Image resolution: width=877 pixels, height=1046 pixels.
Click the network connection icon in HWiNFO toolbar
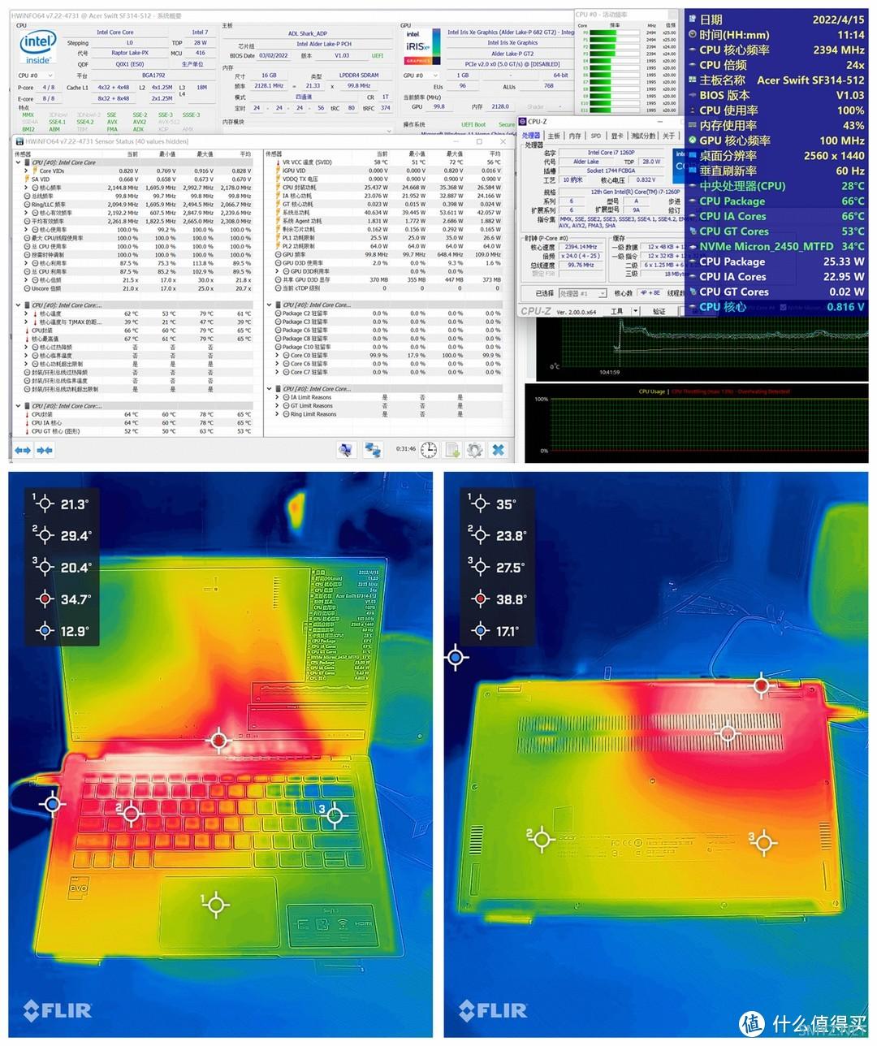[373, 449]
